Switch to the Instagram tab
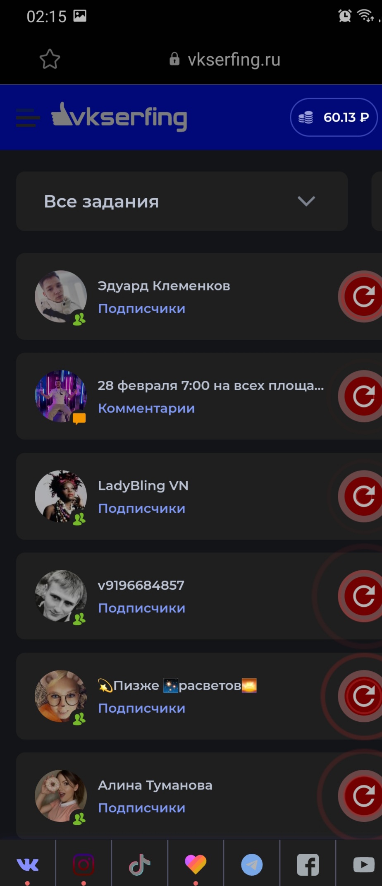The width and height of the screenshot is (382, 886). 84,864
